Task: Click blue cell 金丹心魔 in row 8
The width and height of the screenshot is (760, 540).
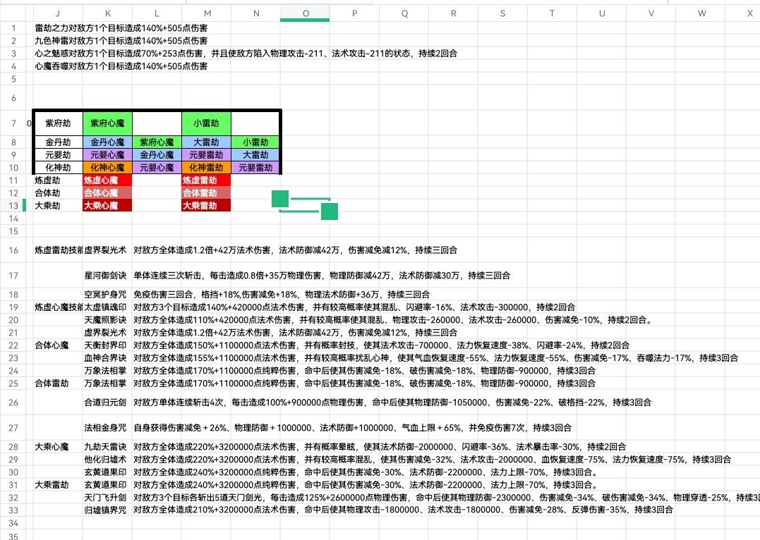Action: point(107,142)
